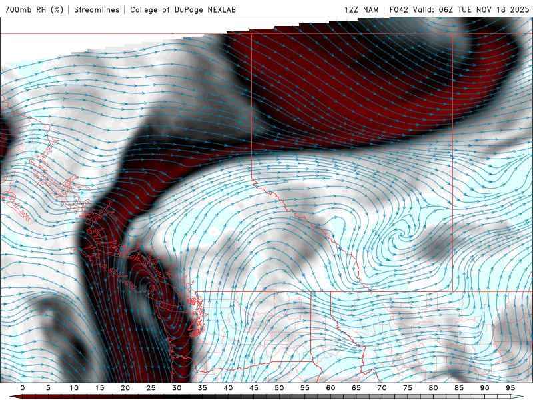
Task: Click the '06Z TUE NOV 18 2025' valid time
Action: (484, 9)
